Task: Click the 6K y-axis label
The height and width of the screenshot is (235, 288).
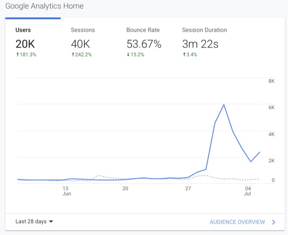Action: 272,107
